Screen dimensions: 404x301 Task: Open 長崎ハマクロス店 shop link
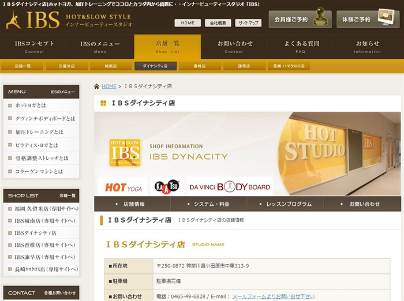click(x=41, y=269)
